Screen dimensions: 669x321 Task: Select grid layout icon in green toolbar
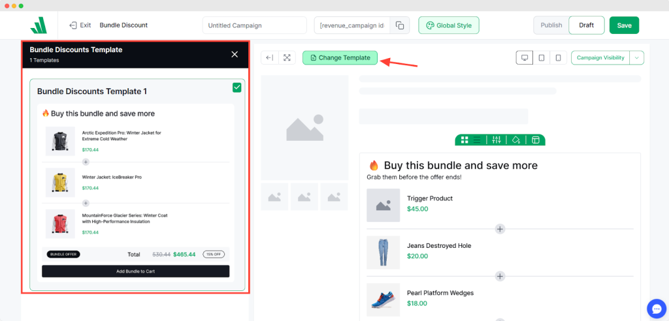pos(465,140)
